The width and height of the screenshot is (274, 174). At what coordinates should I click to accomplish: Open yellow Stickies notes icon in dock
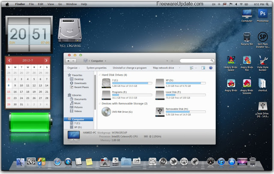point(89,162)
